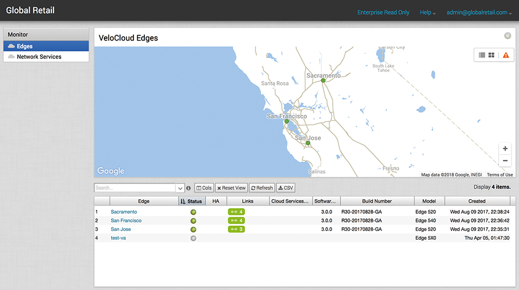Click the Global Retail header title

point(30,10)
